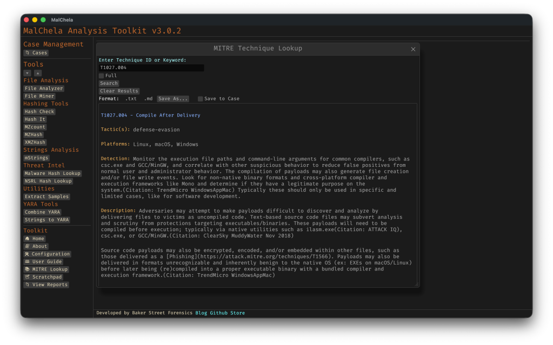This screenshot has width=553, height=345.
Task: Close the MITRE Technique Lookup window
Action: click(413, 49)
